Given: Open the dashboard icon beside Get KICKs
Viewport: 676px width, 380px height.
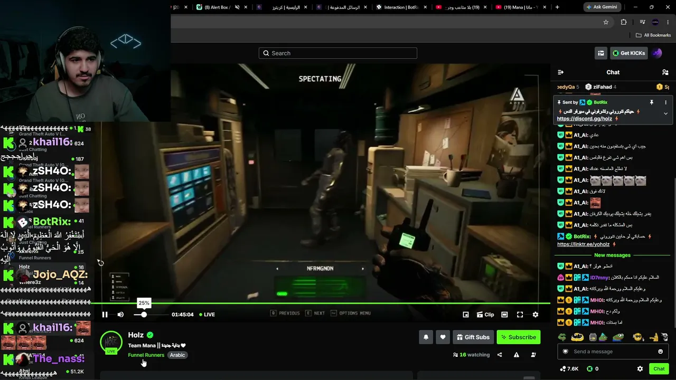Looking at the screenshot, I should (x=601, y=53).
